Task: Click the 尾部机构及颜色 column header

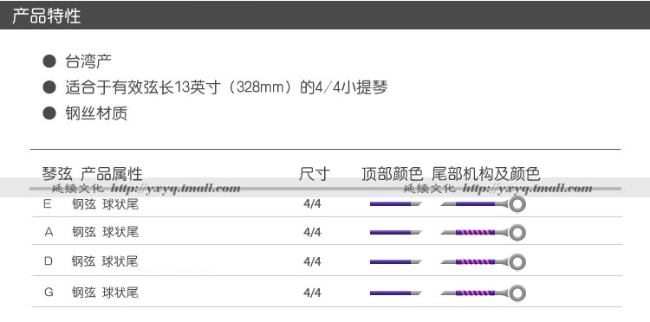Action: [x=486, y=174]
